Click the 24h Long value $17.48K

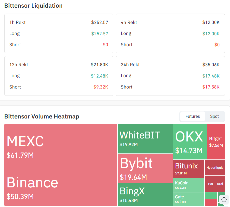pos(211,76)
